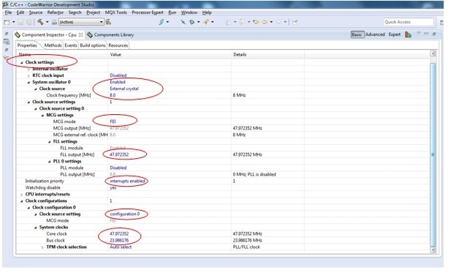451x273 pixels.
Task: Collapse the PLL 0 settings node
Action: [x=50, y=162]
